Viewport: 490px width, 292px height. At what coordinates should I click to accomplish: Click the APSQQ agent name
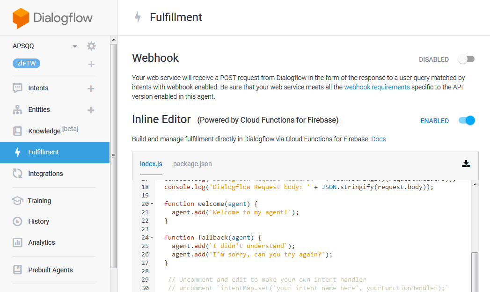(23, 46)
